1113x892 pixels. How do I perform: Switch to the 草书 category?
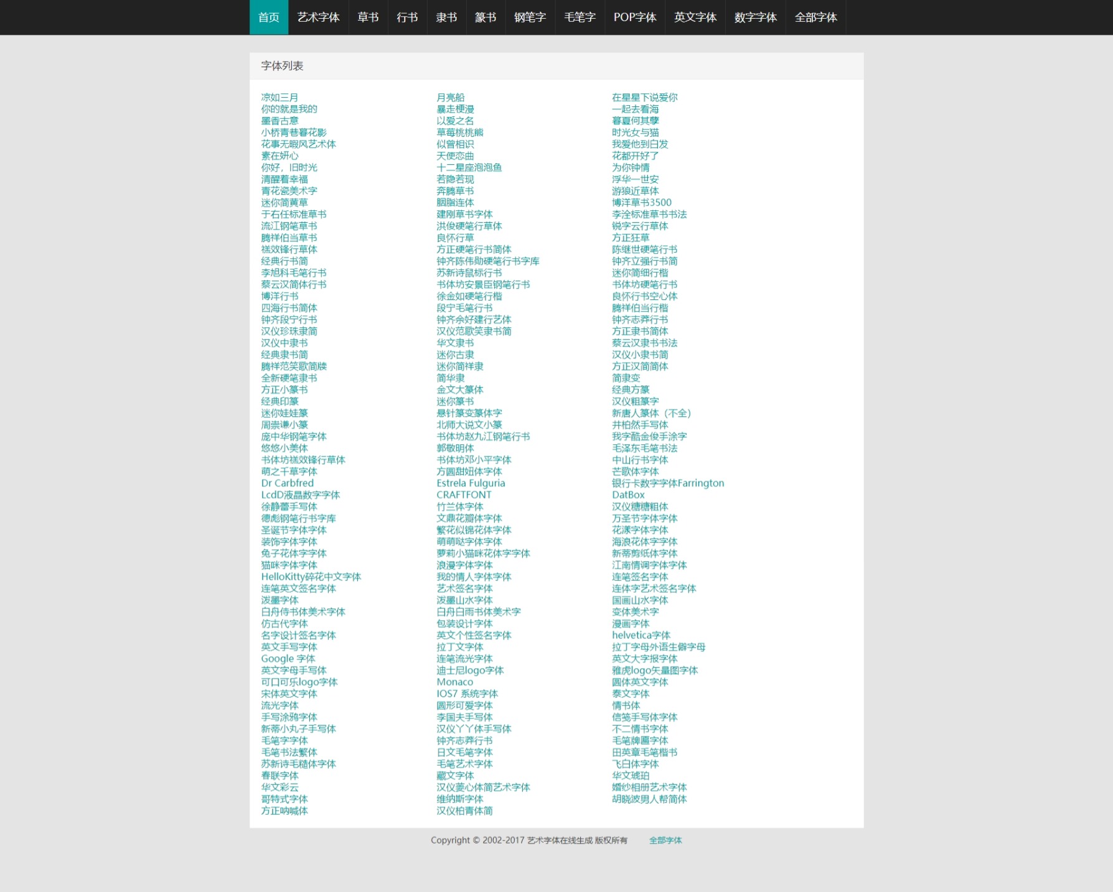368,17
